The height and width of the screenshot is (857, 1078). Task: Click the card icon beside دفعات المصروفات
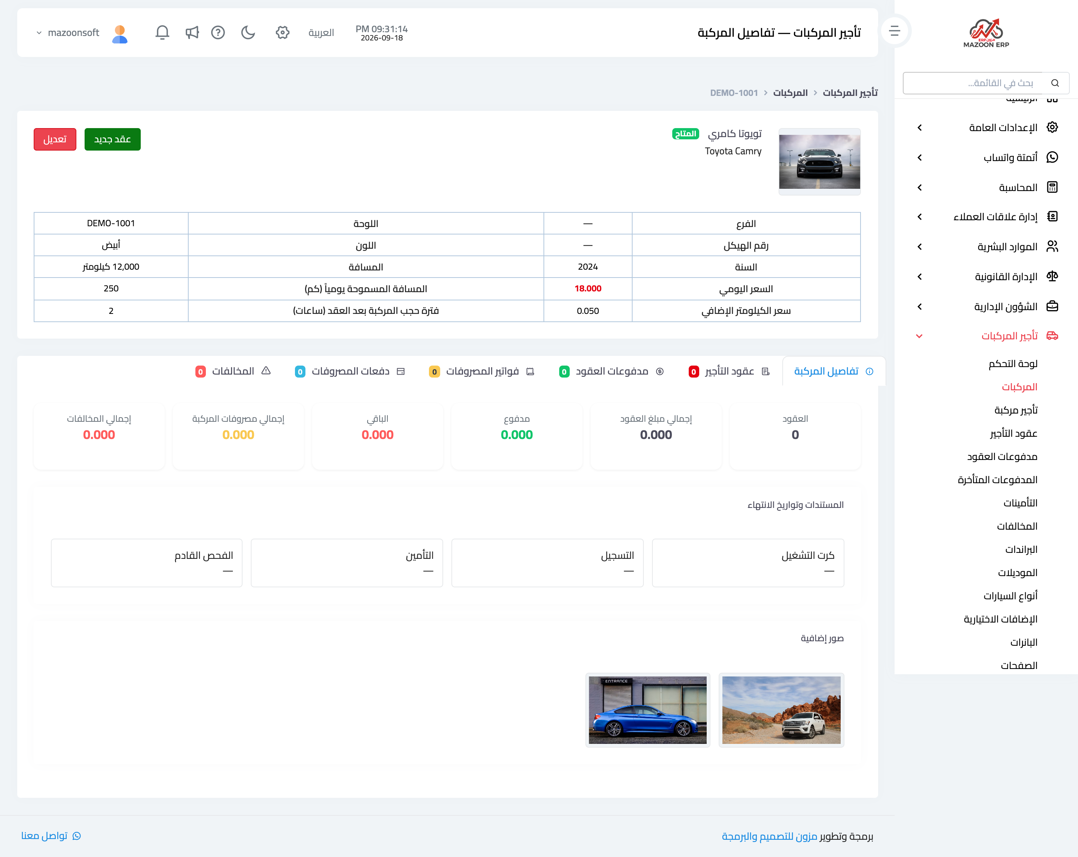[401, 371]
